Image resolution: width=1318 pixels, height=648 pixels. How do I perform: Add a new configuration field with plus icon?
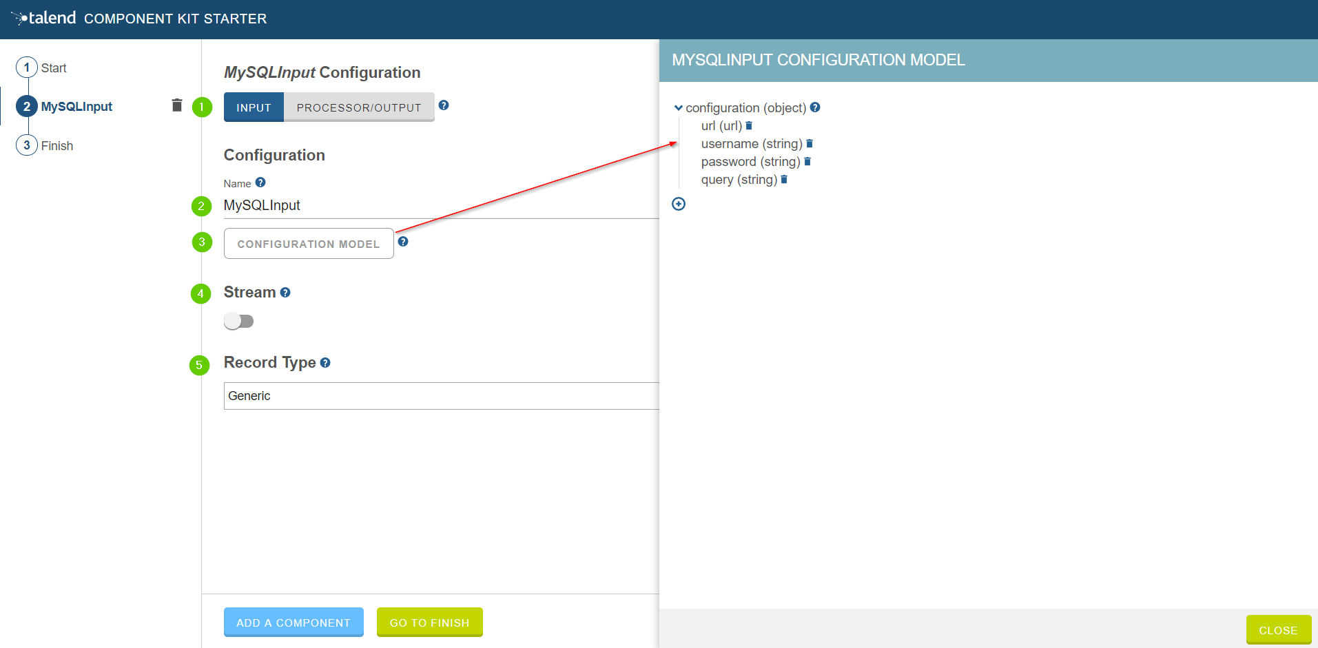coord(679,204)
